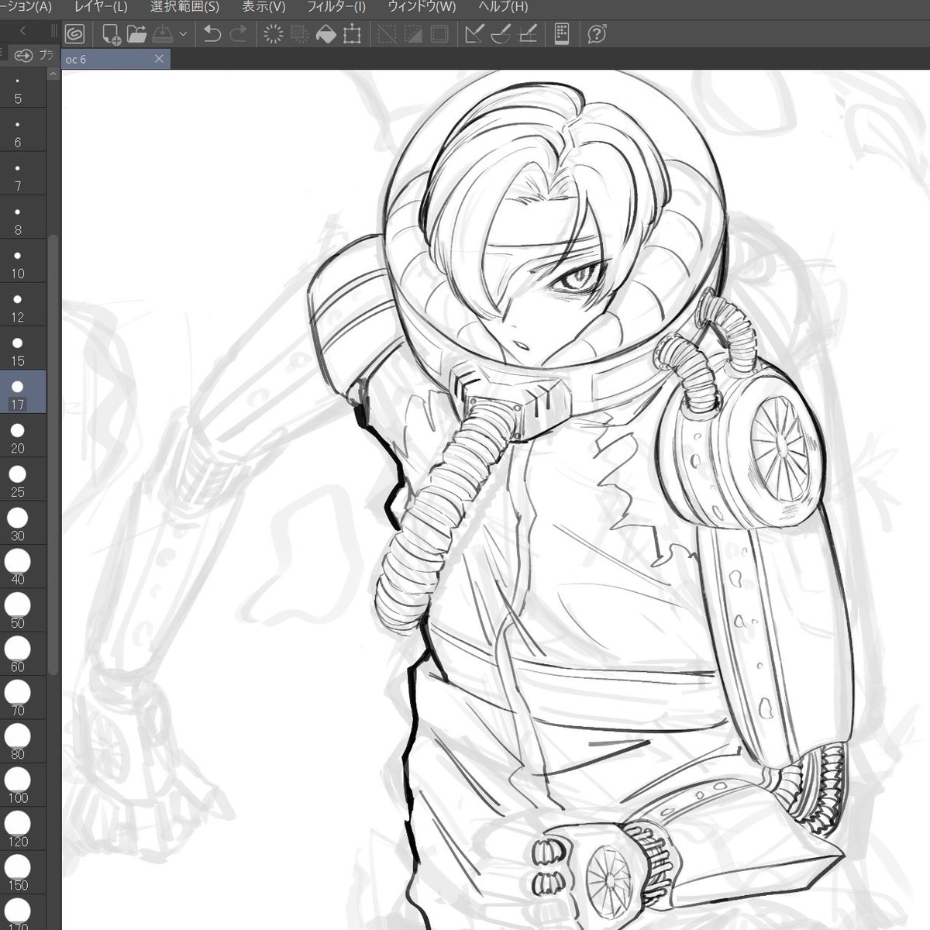Fill with the paint bucket icon
The width and height of the screenshot is (930, 930).
pyautogui.click(x=325, y=34)
